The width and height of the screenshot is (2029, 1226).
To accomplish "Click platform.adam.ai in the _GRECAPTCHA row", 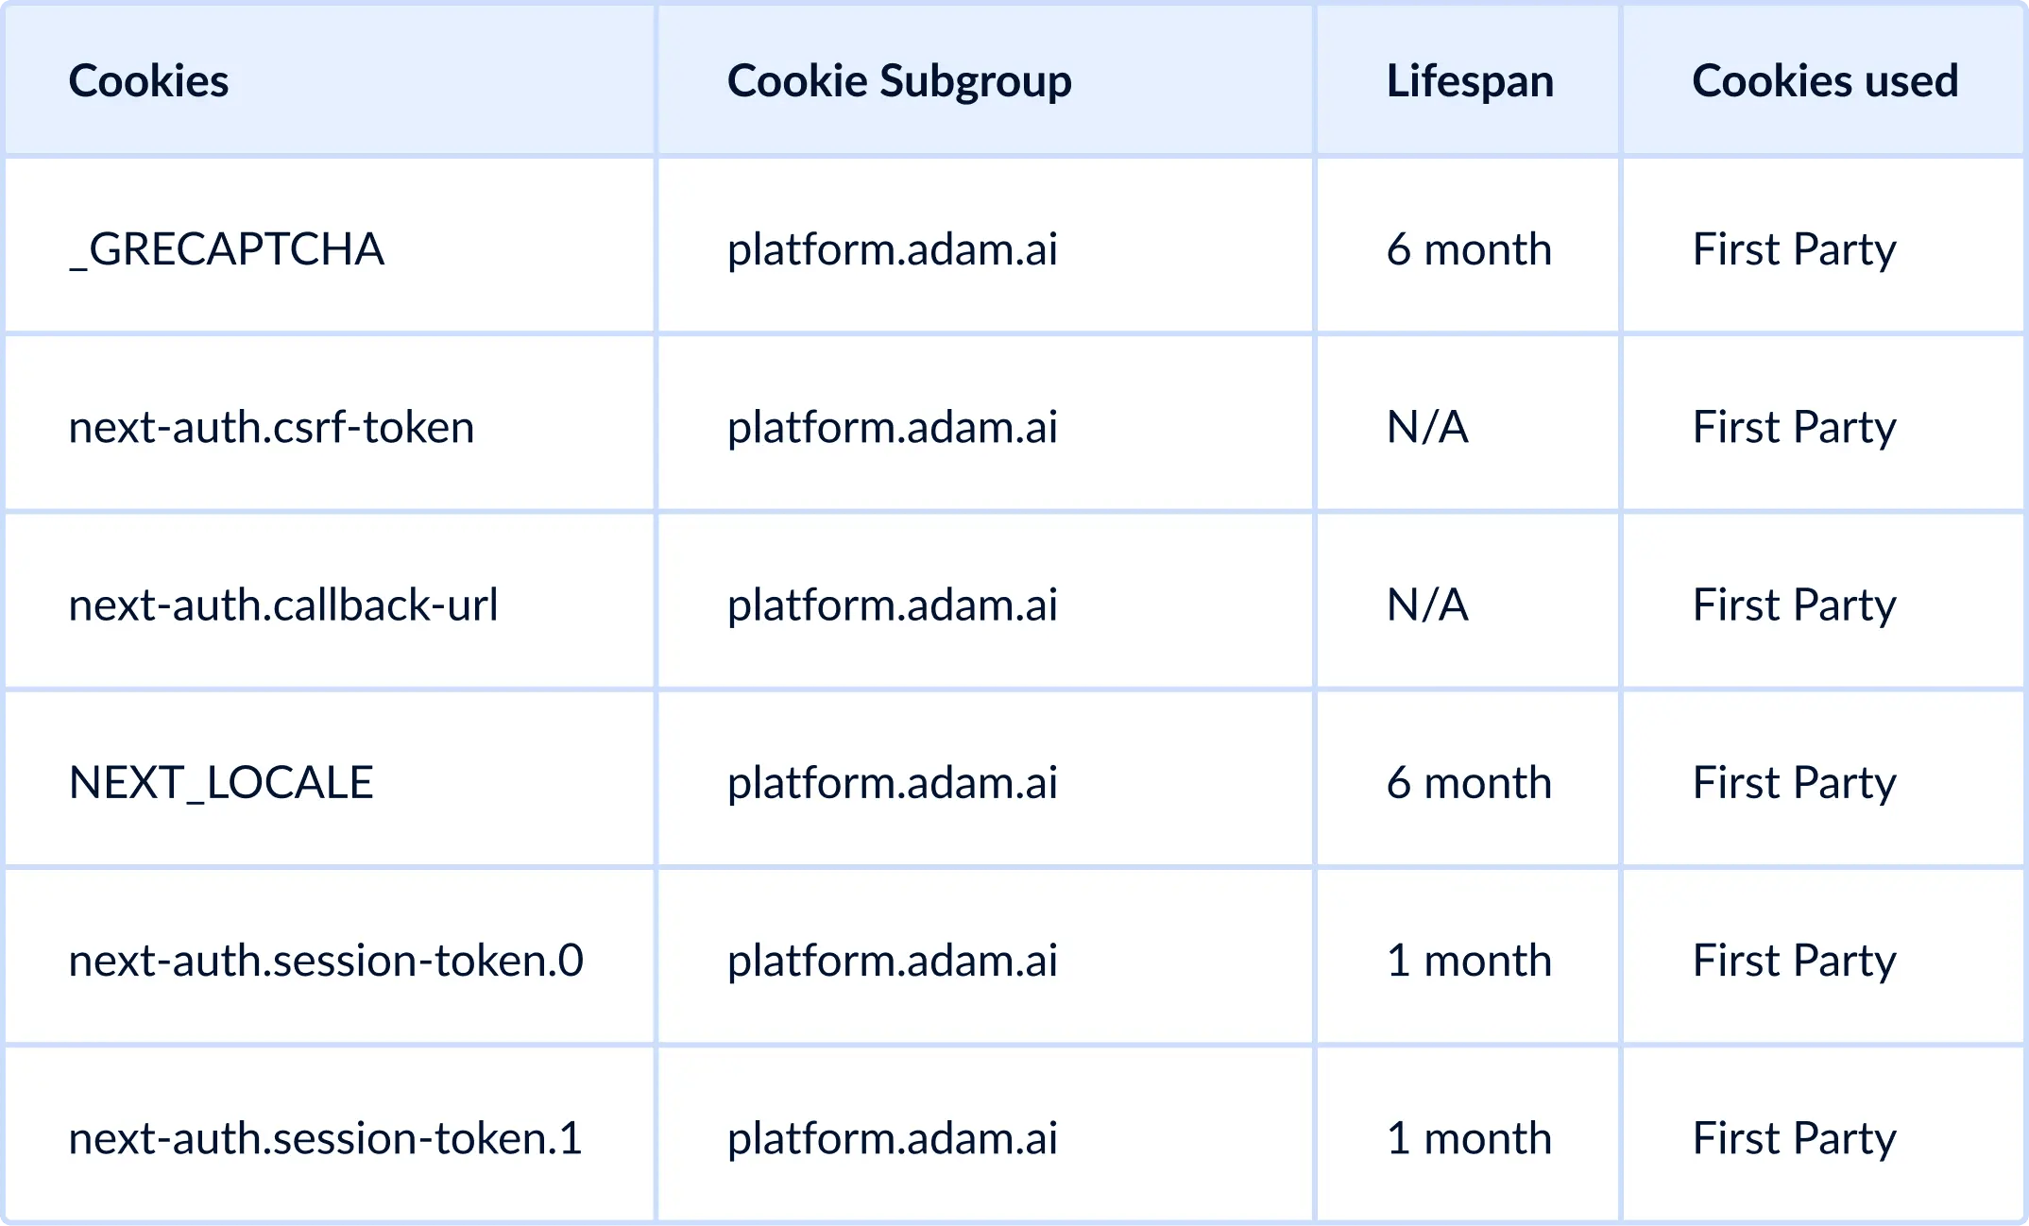I will click(892, 249).
